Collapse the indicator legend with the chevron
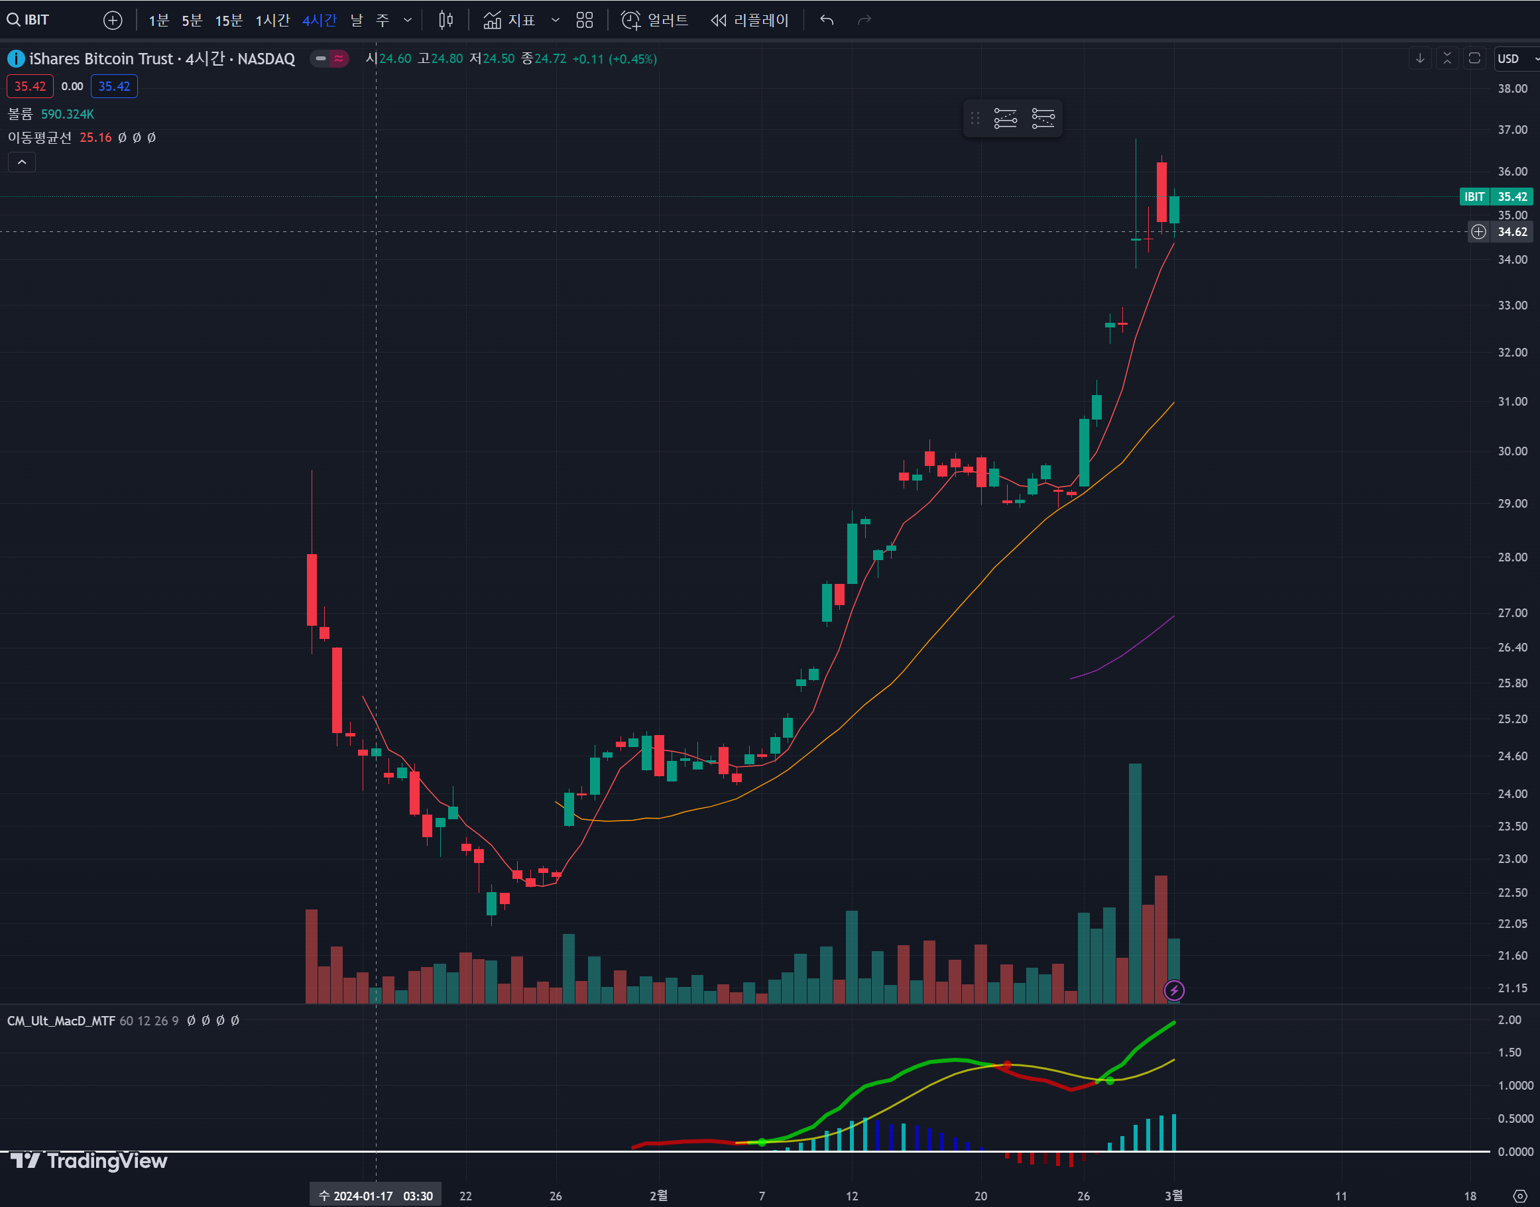Screen dimensions: 1540x1207 click(x=22, y=162)
